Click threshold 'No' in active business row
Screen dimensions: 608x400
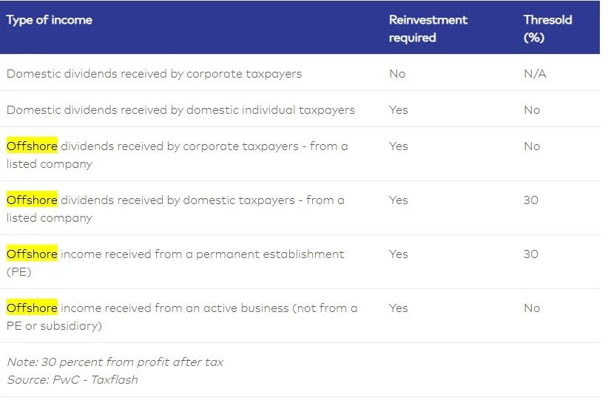click(x=532, y=308)
